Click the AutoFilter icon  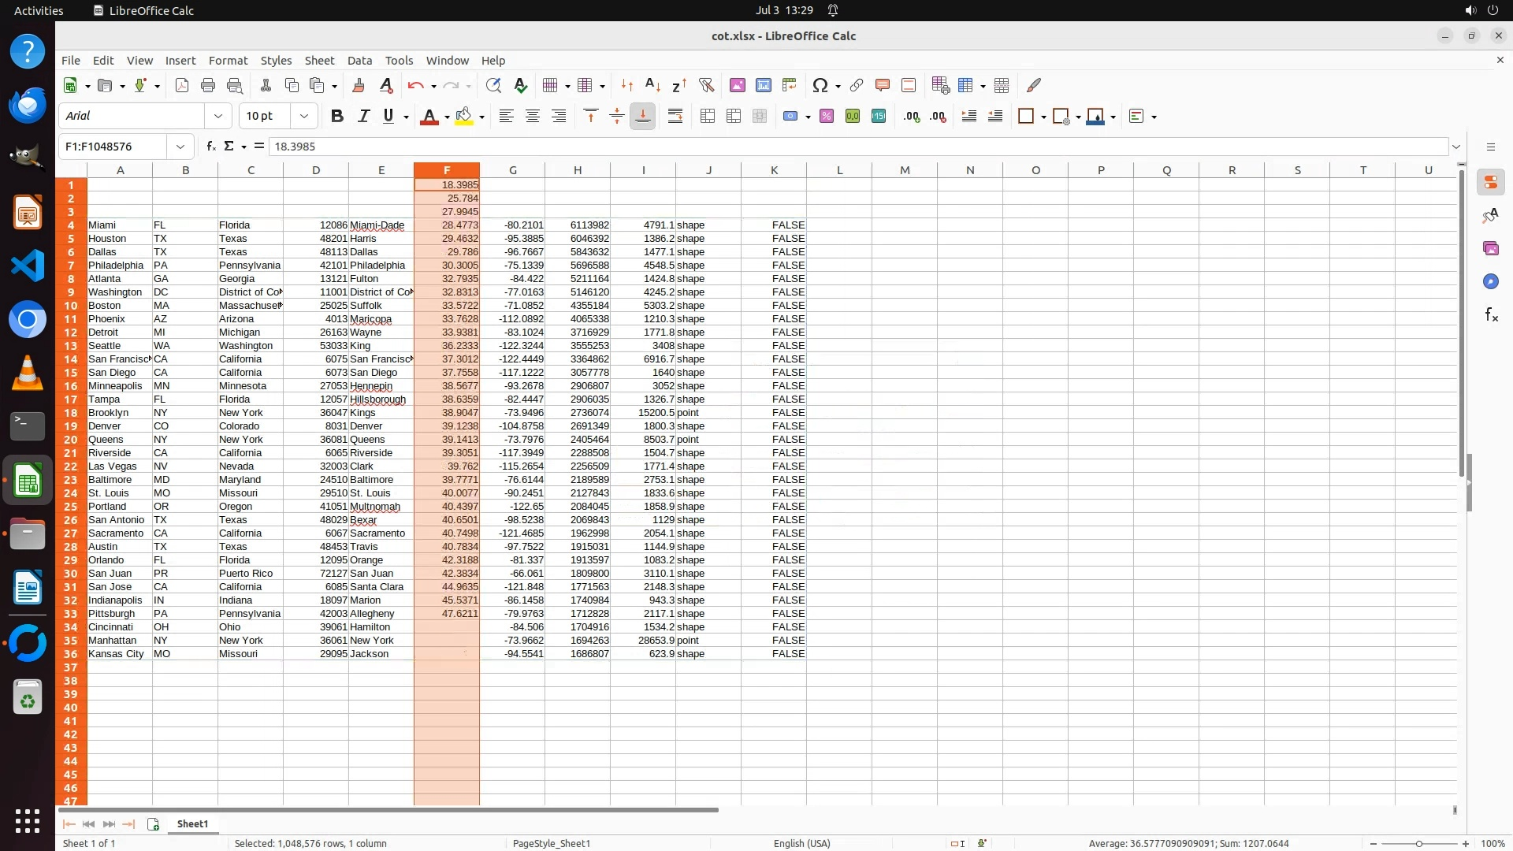click(706, 85)
